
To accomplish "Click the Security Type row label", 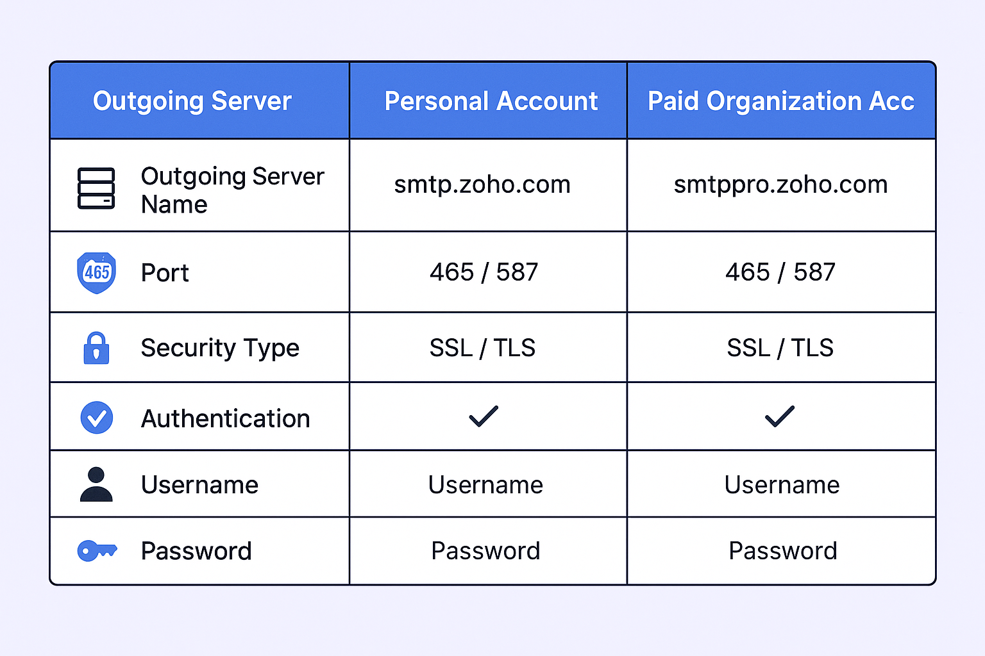I will click(x=220, y=348).
